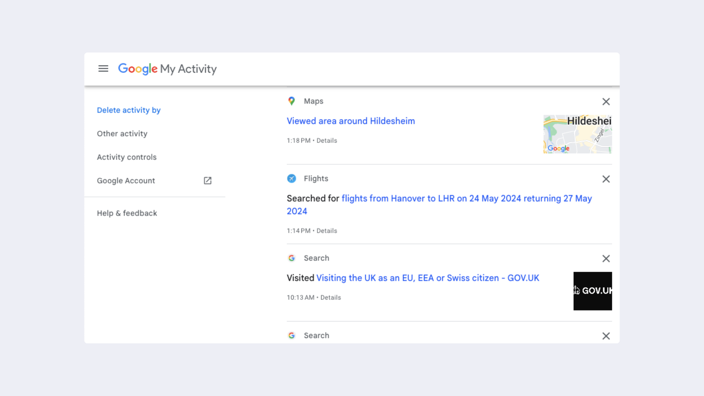Click Google icon on the GOV.UK Search entry
Screen dimensions: 704x396
[291, 258]
